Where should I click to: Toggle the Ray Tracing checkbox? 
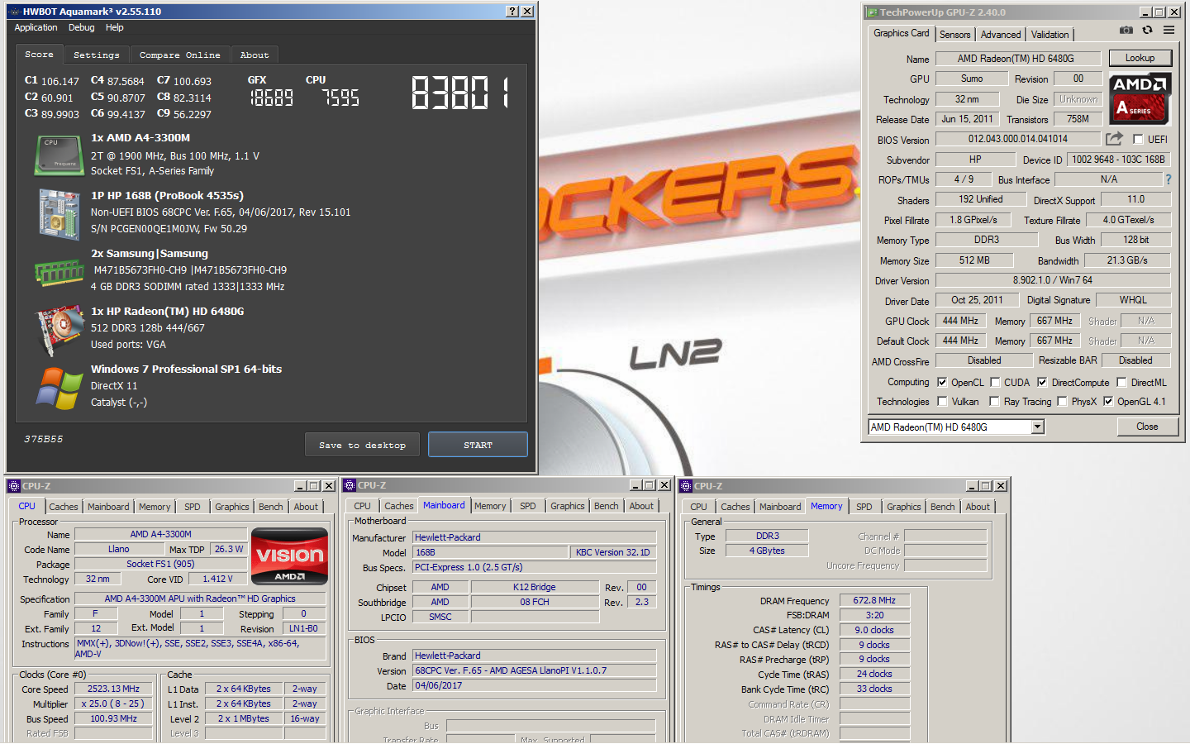tap(994, 401)
